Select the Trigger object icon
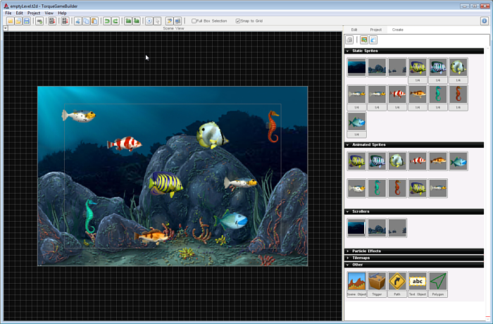 (x=377, y=282)
